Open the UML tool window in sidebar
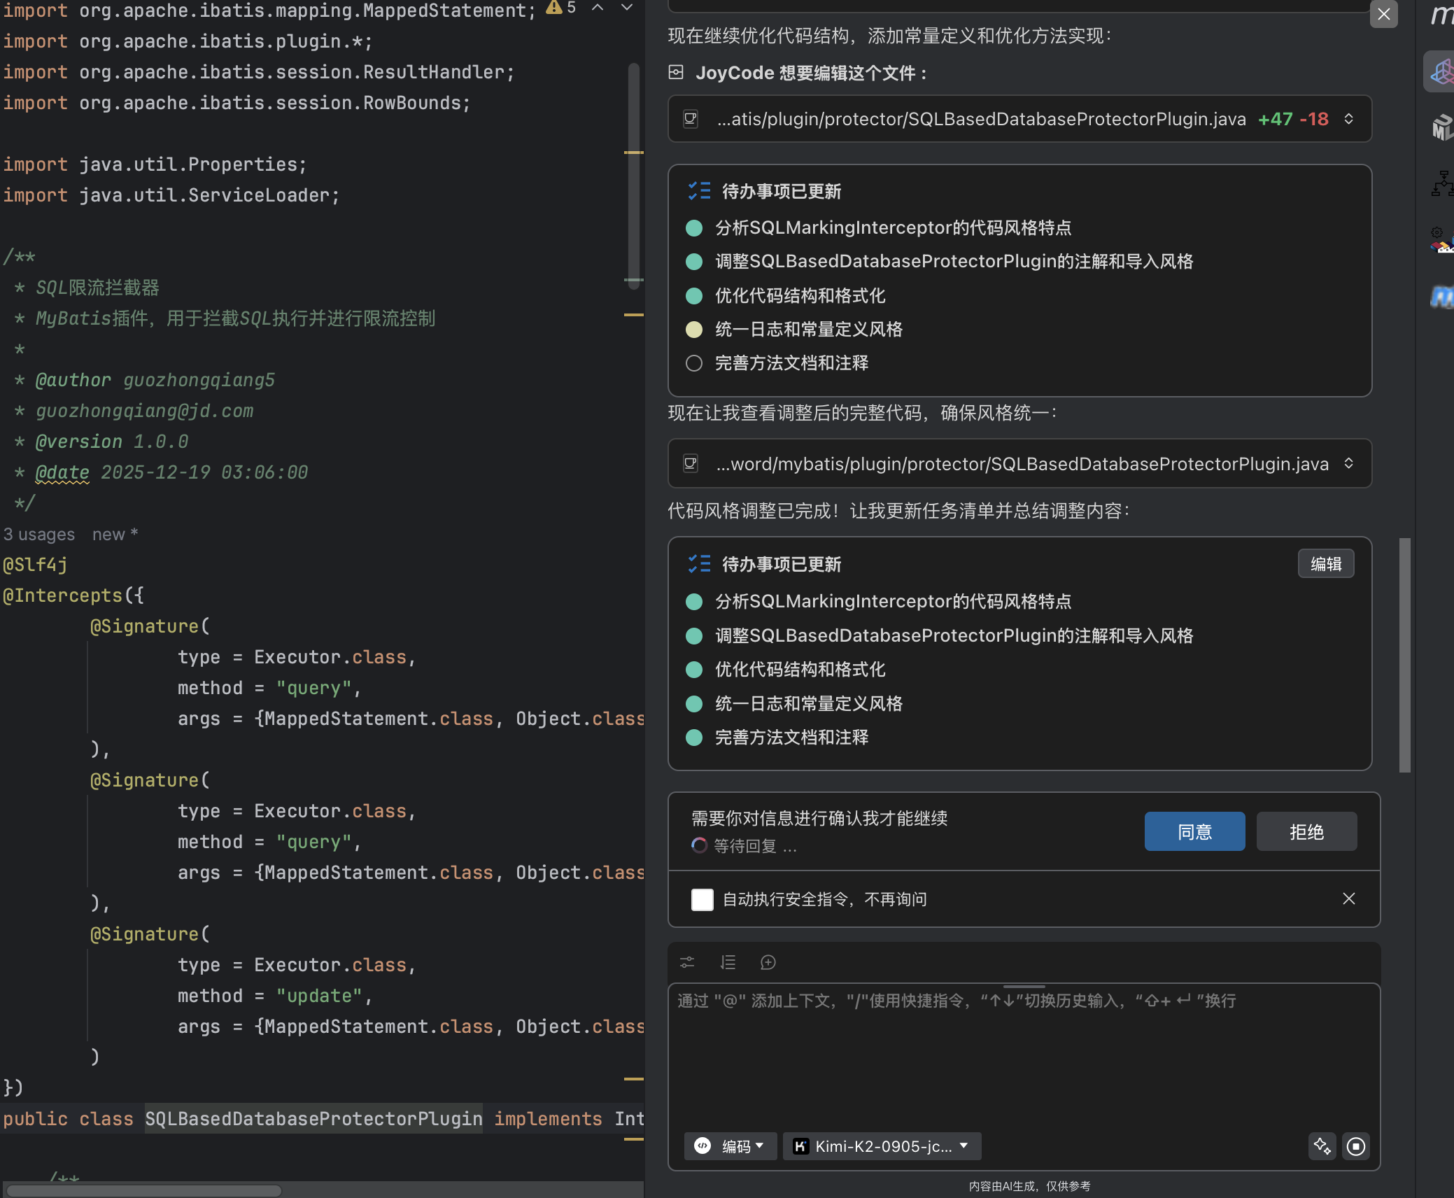The image size is (1454, 1198). click(x=1441, y=127)
